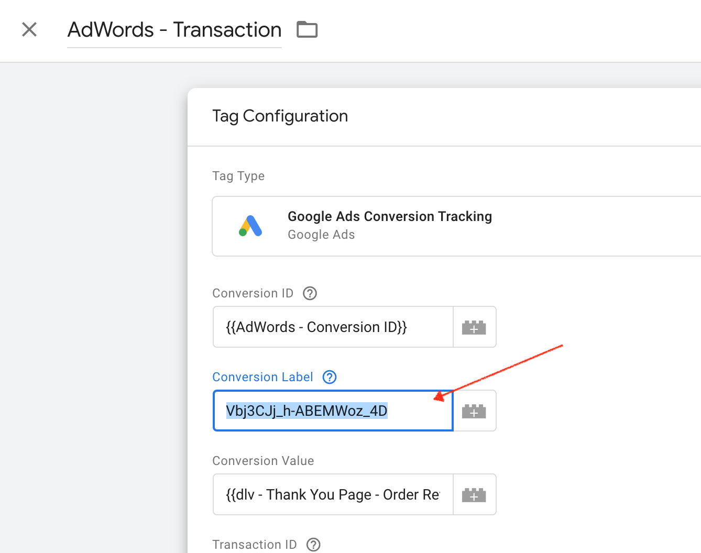Close the tag editor with the X icon
701x553 pixels.
pyautogui.click(x=29, y=29)
